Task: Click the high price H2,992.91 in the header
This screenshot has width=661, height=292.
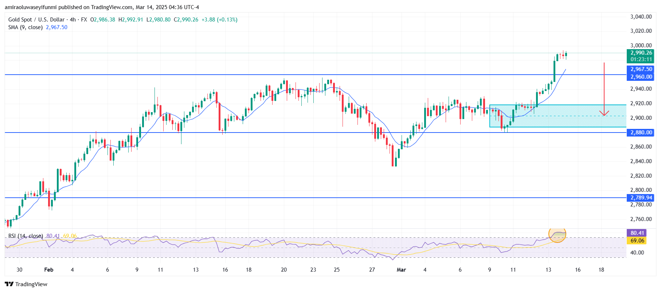Action: tap(131, 20)
